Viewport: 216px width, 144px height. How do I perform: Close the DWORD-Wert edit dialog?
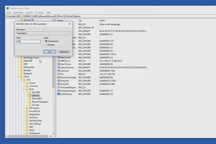[70, 24]
